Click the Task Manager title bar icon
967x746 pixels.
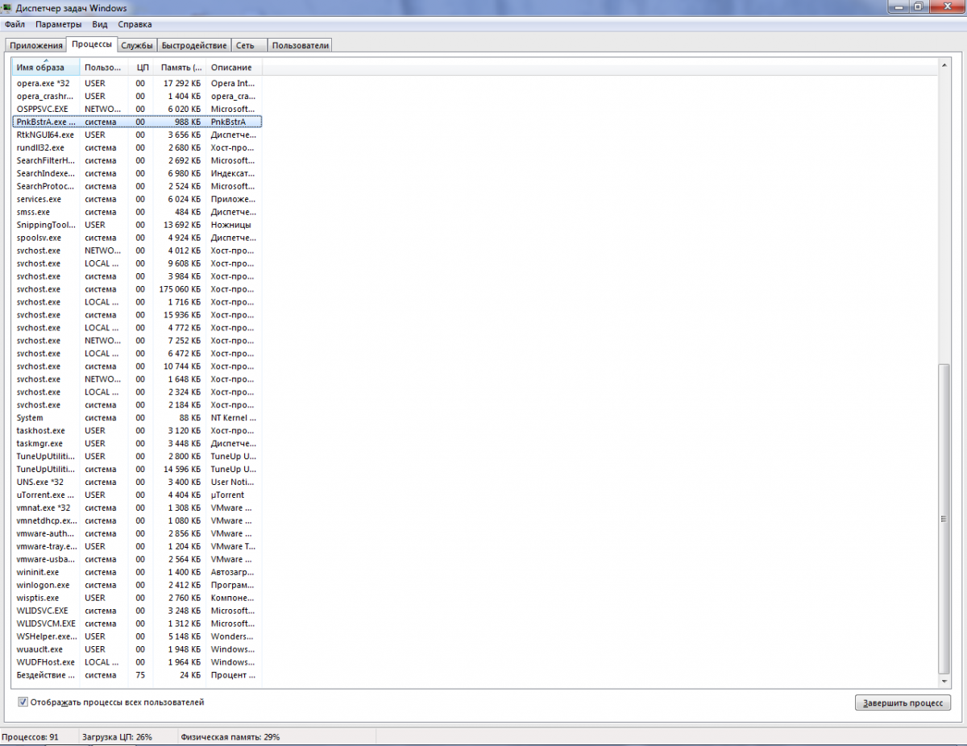8,8
